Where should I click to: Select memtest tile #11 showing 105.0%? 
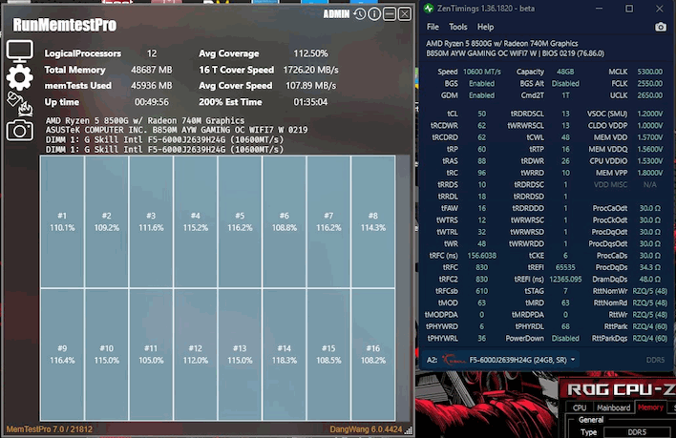[151, 354]
